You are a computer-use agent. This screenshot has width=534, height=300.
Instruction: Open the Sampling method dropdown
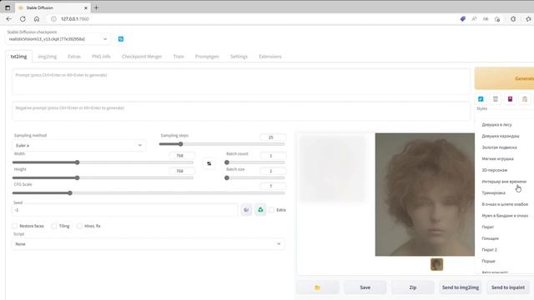(79, 145)
